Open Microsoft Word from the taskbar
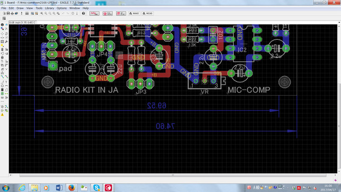This screenshot has width=341, height=192. coord(59,188)
